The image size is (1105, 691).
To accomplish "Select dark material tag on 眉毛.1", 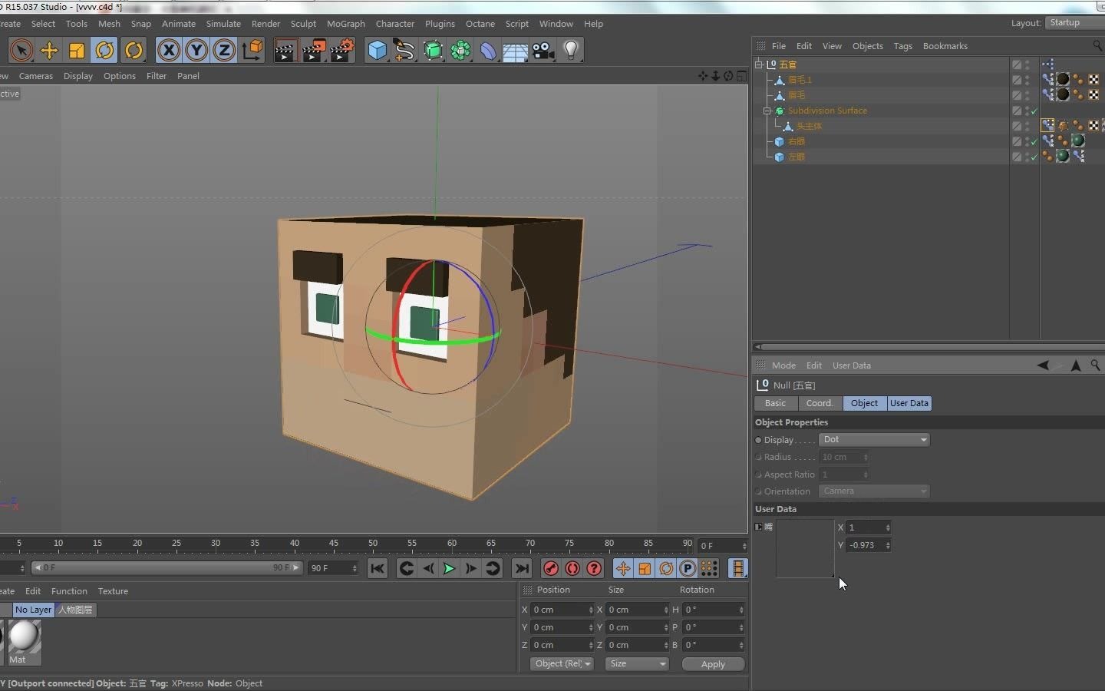I will coord(1063,79).
